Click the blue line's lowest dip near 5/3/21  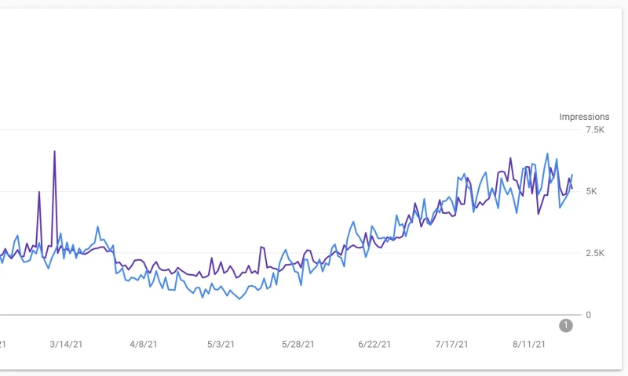click(x=239, y=299)
